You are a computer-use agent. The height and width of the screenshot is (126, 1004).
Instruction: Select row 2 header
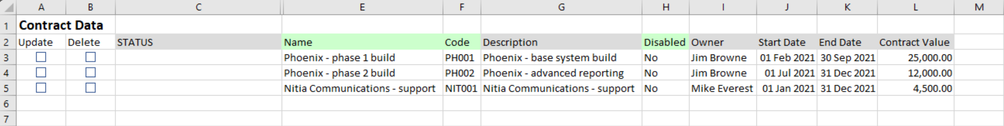(x=6, y=42)
